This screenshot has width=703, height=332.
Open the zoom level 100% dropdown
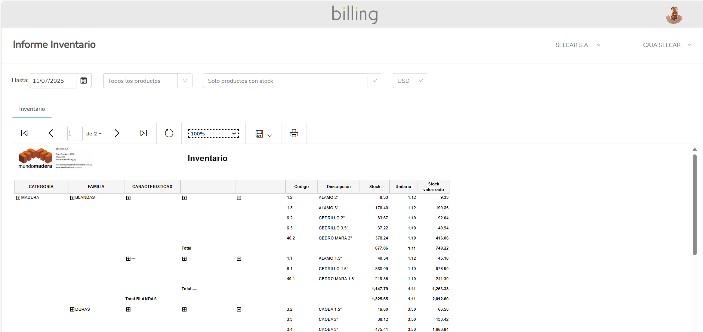click(x=213, y=134)
